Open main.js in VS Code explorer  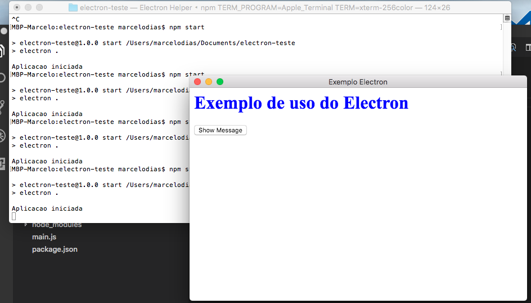point(44,237)
